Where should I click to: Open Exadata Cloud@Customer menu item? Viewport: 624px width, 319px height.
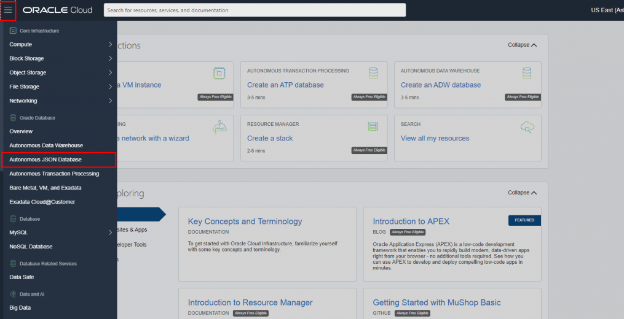click(42, 202)
